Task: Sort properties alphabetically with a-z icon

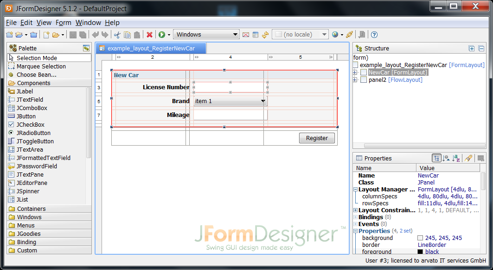Action: [x=456, y=159]
